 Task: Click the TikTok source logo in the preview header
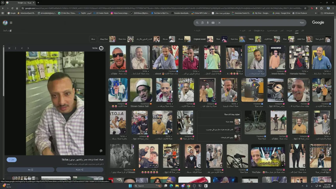coord(101,48)
